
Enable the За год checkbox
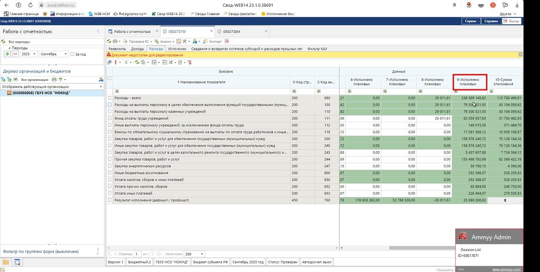tap(72, 54)
